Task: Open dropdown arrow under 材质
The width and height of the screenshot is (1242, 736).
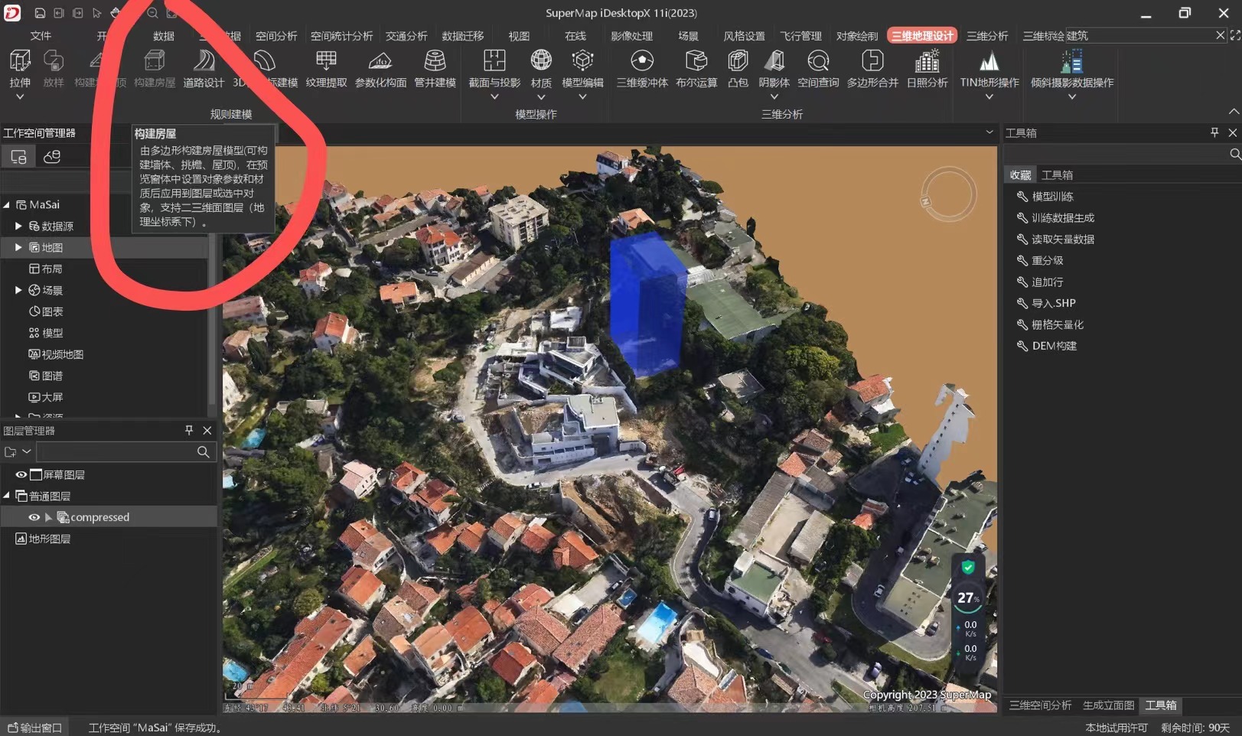Action: pyautogui.click(x=541, y=97)
